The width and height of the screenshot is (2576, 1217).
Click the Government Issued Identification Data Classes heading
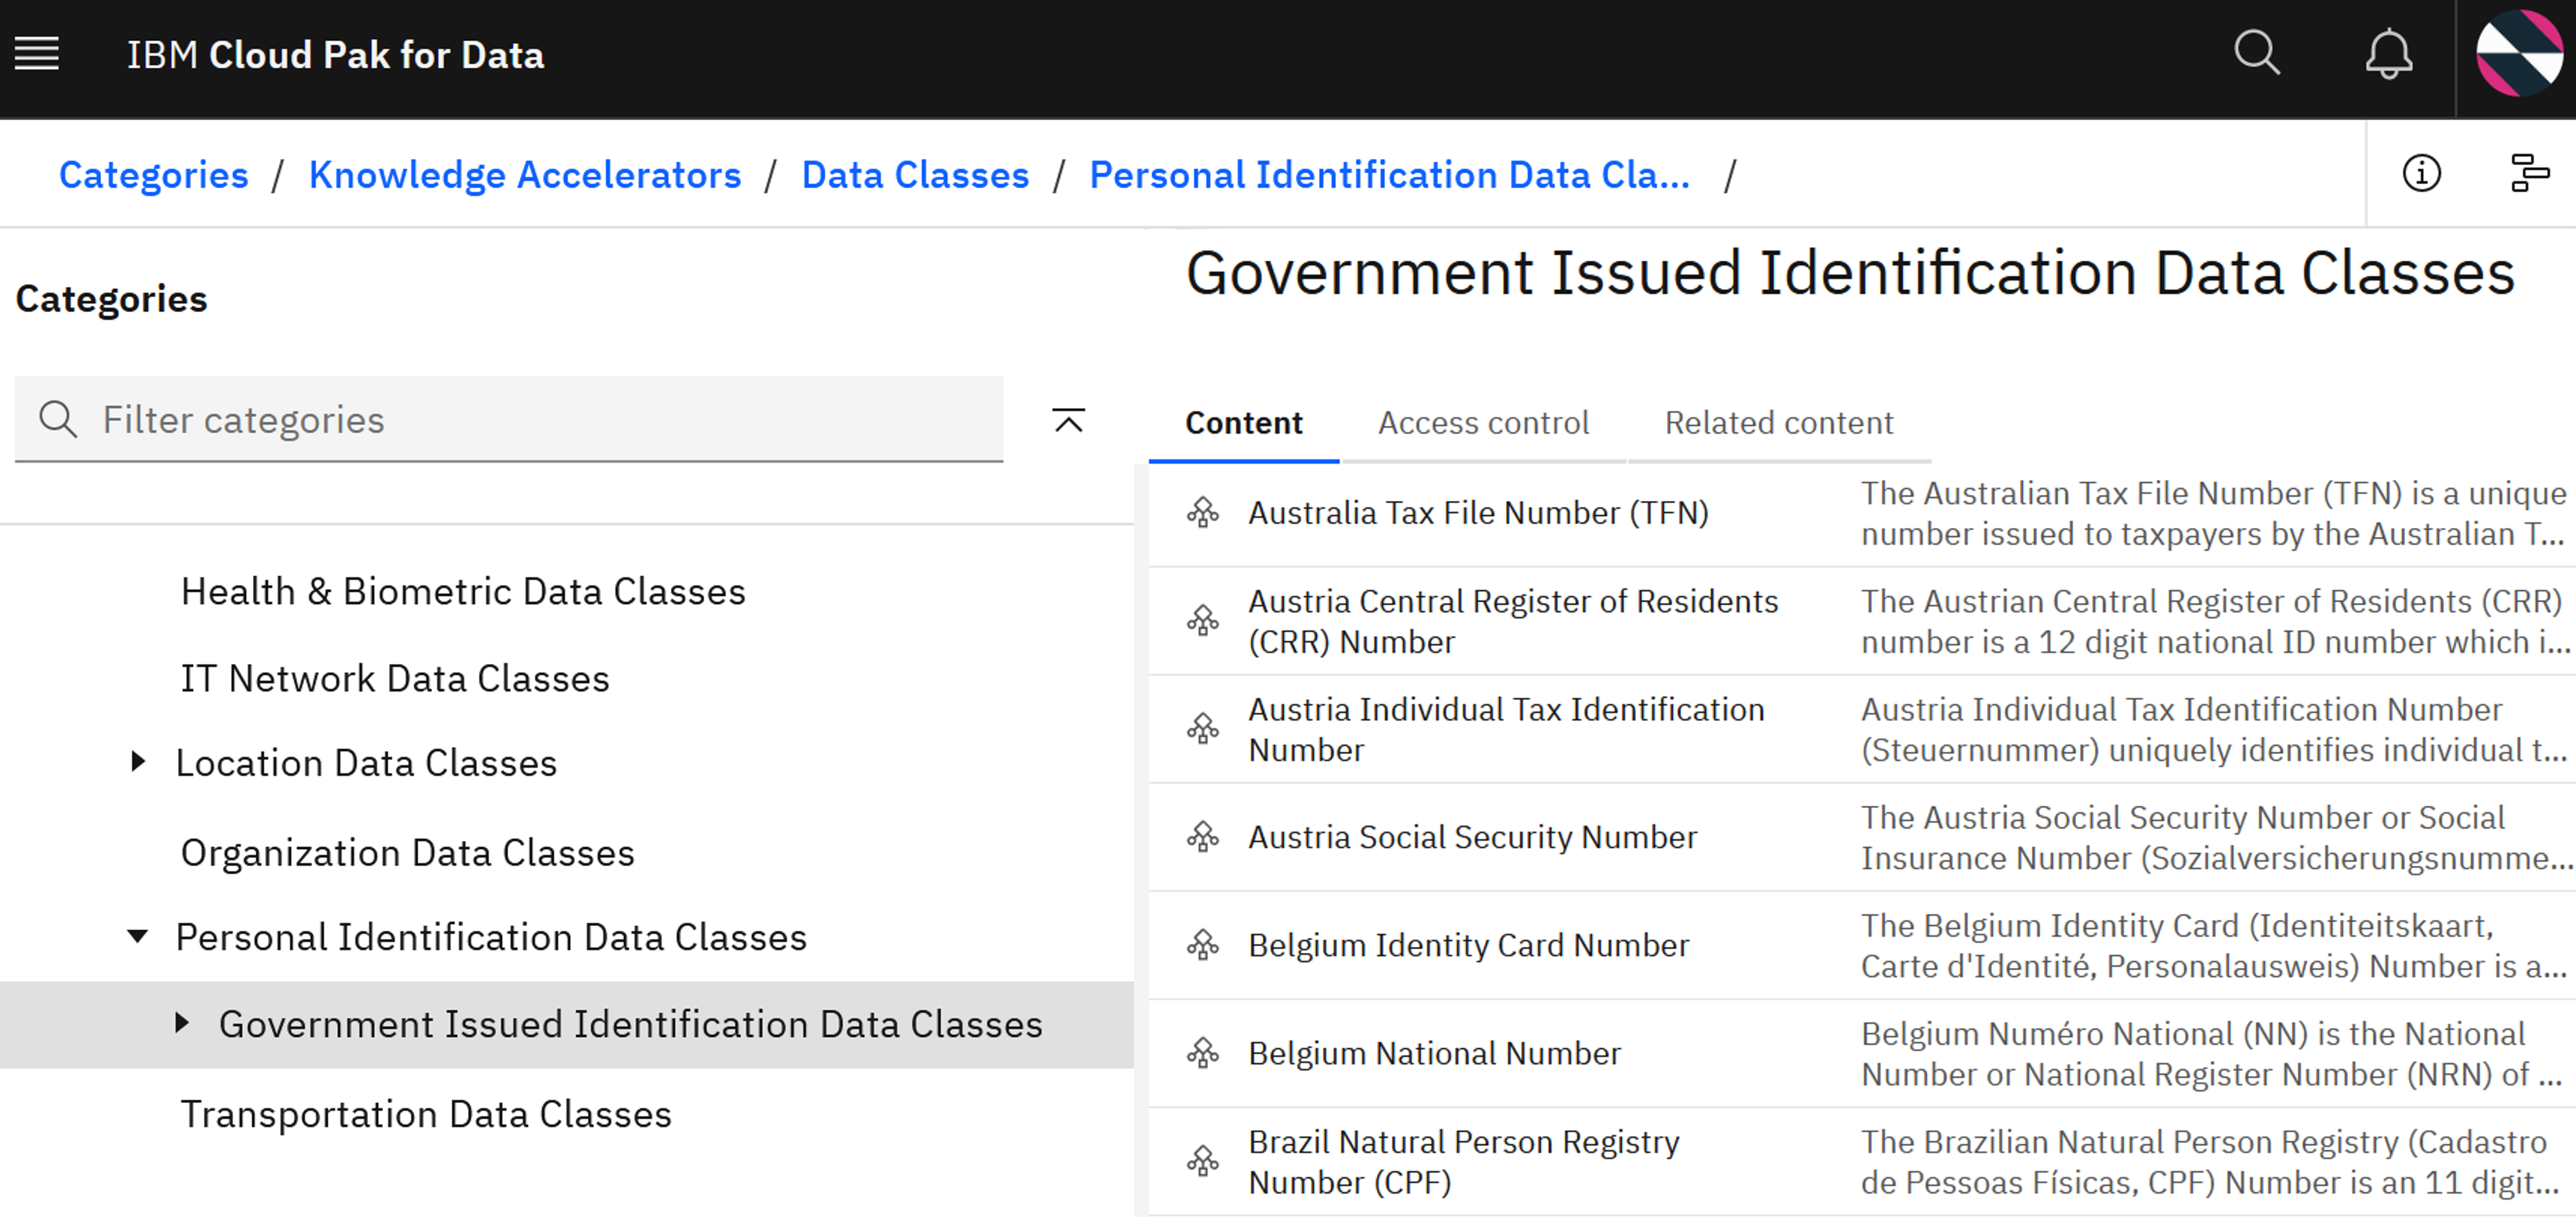tap(1850, 273)
